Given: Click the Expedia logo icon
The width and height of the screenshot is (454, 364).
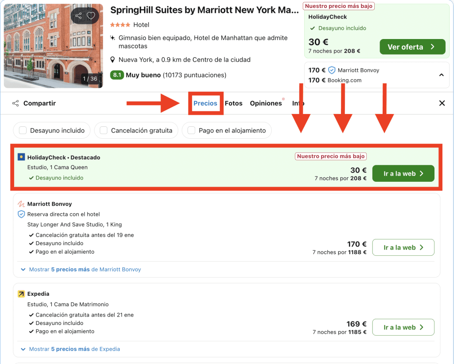Looking at the screenshot, I should click(x=21, y=294).
